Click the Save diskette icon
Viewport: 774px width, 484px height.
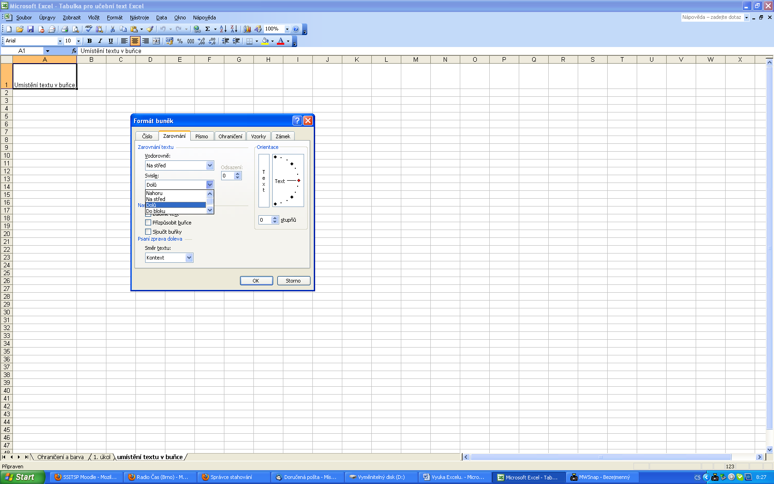click(30, 29)
